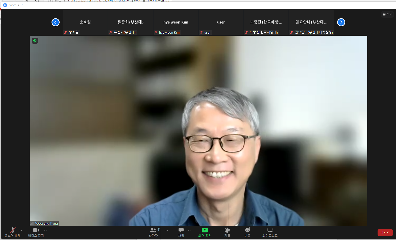Viewport: 396px width, 240px height.
Task: Expand the arrow next to chat
Action: pos(189,230)
